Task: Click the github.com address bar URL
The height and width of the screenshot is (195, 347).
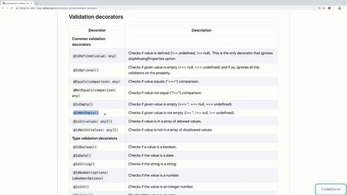Action: tap(67, 8)
